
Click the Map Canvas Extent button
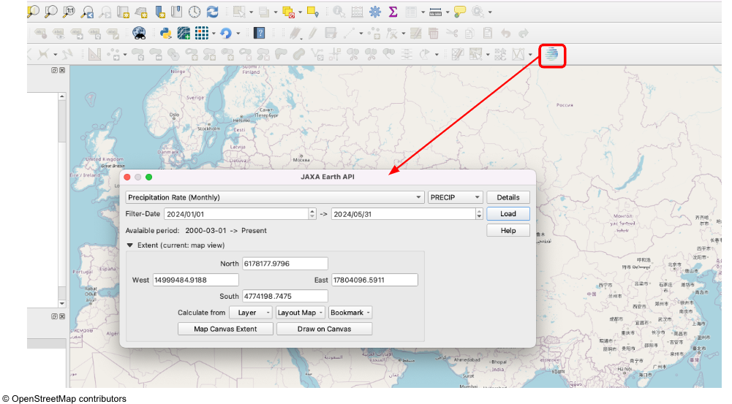pyautogui.click(x=225, y=329)
